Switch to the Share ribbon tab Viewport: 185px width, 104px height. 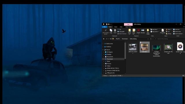[x=116, y=27]
